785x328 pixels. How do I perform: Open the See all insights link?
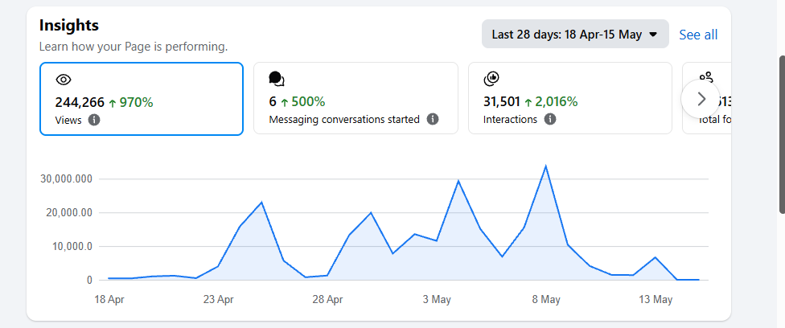[698, 35]
